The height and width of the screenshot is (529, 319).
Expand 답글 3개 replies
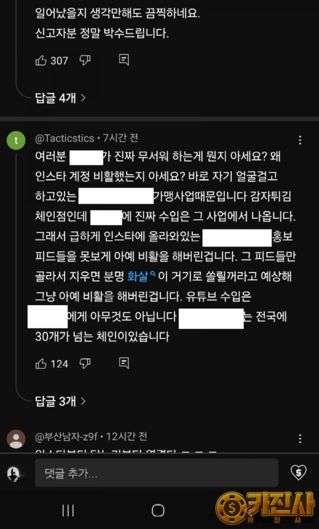click(60, 401)
